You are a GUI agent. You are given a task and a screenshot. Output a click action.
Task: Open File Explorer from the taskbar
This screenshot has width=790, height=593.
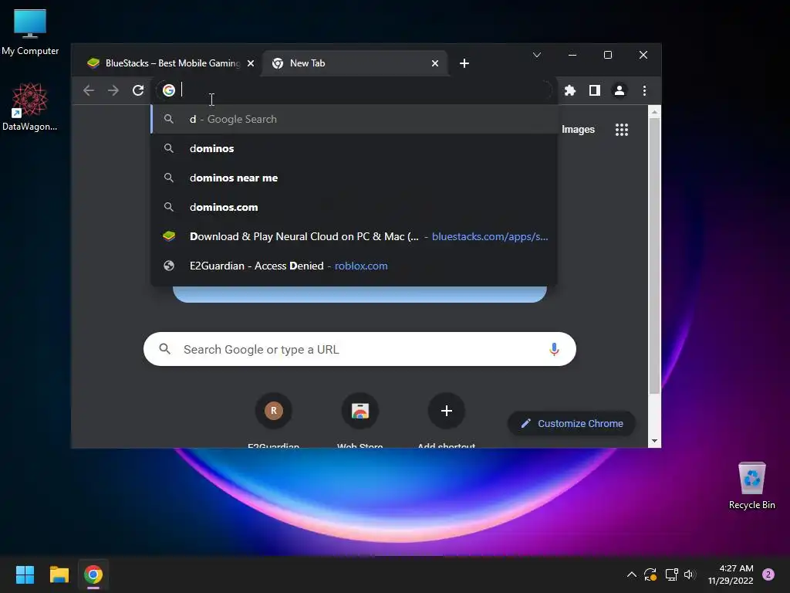pyautogui.click(x=59, y=574)
